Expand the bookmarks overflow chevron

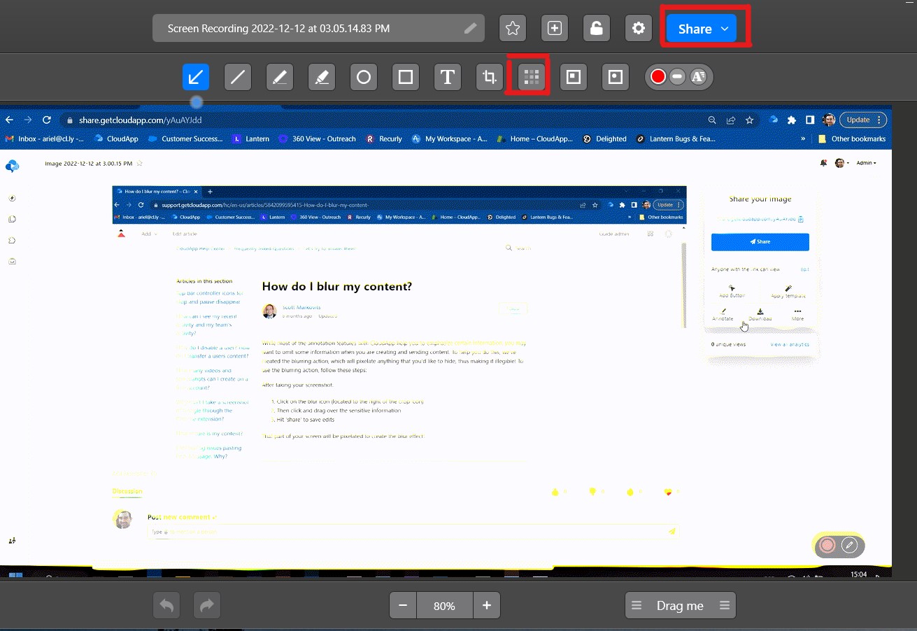(804, 139)
